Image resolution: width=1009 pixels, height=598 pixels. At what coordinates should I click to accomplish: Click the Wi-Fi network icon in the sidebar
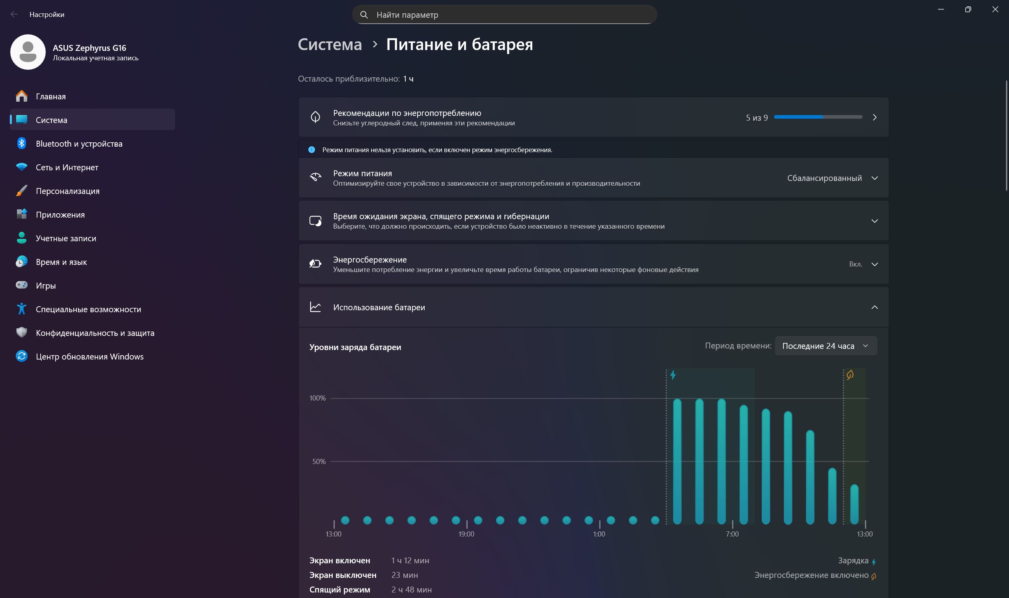pos(22,167)
